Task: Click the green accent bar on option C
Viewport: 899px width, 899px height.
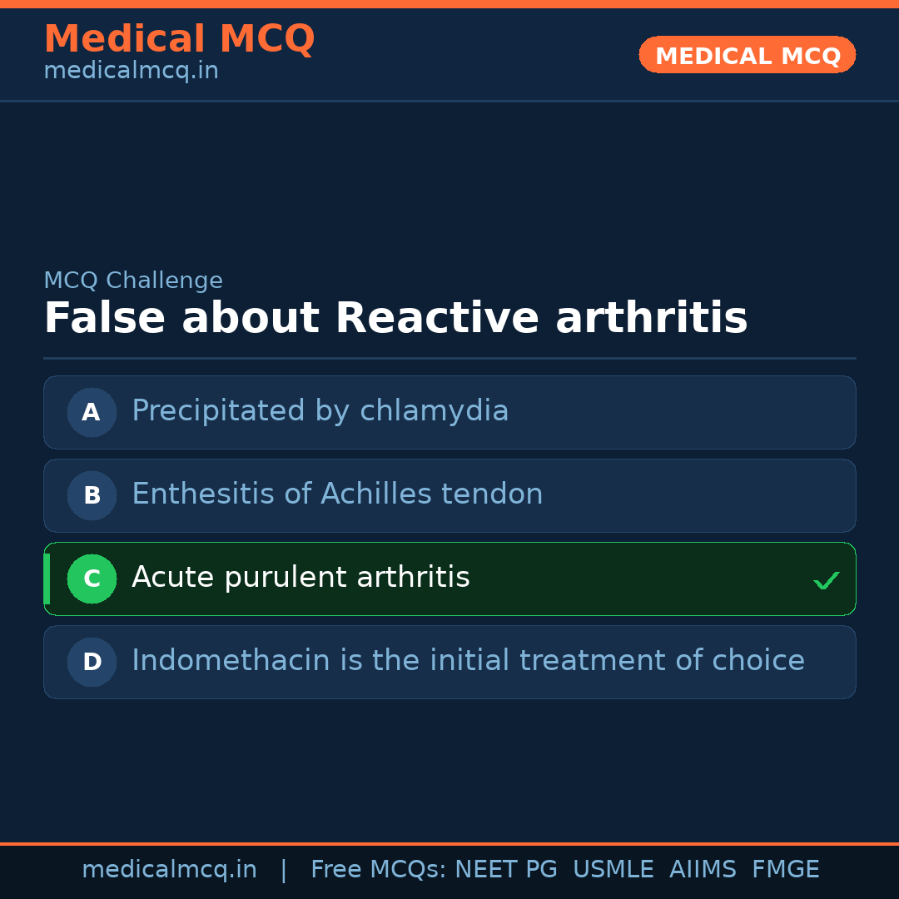Action: (47, 579)
